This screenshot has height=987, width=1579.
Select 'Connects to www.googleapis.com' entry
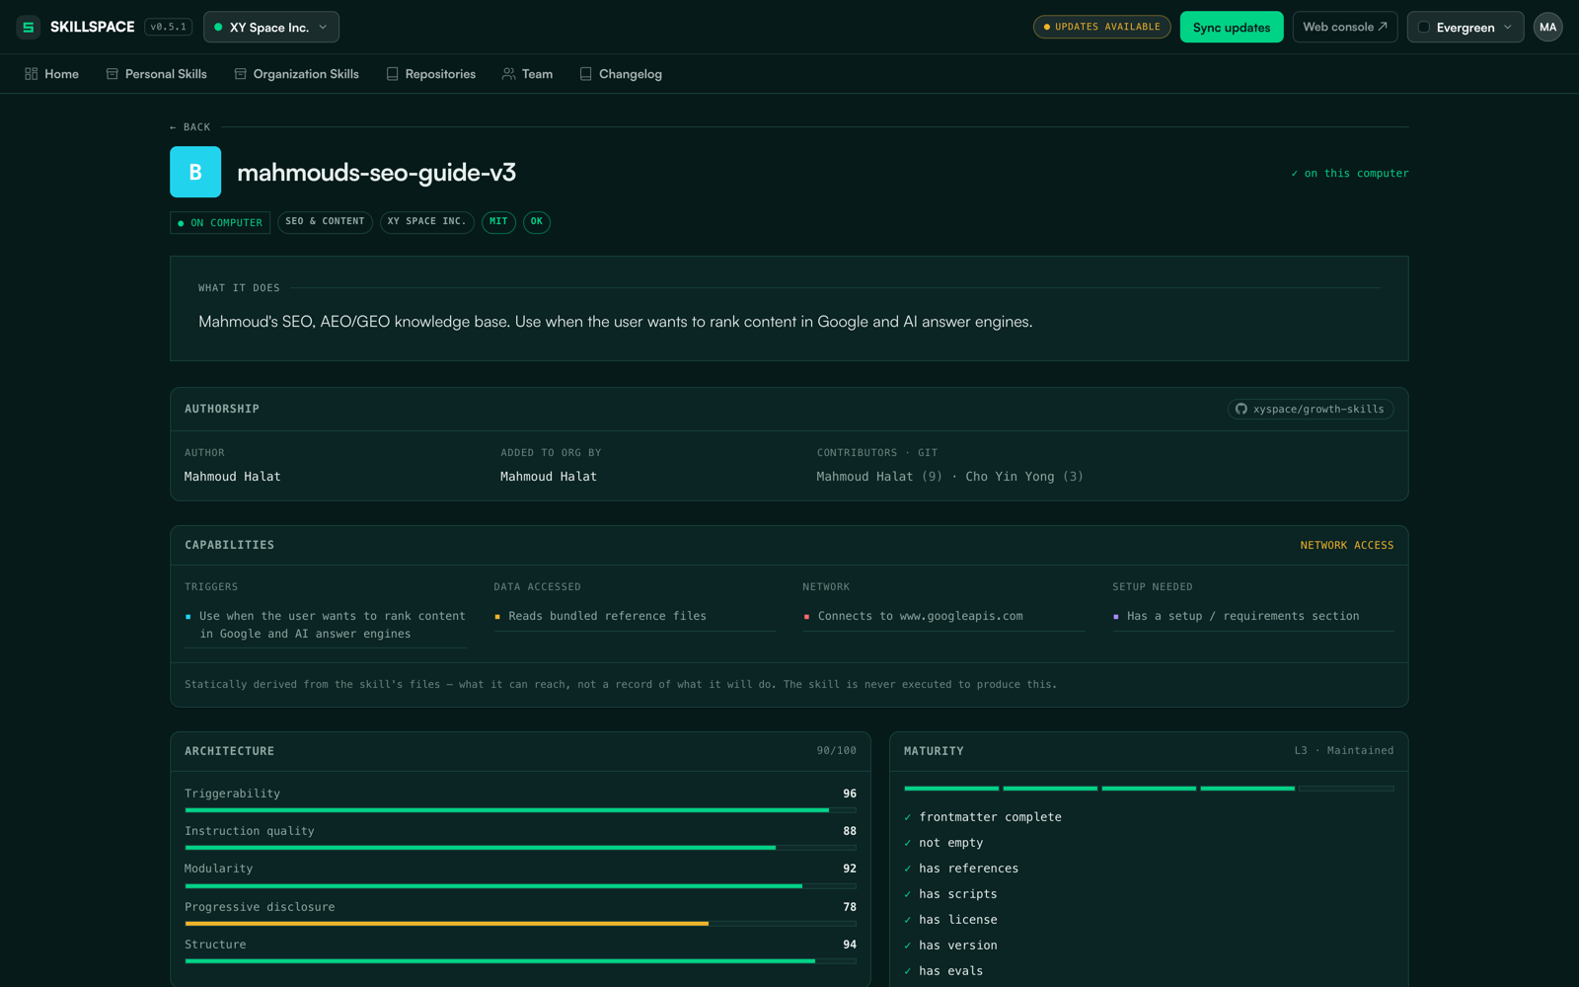click(943, 616)
